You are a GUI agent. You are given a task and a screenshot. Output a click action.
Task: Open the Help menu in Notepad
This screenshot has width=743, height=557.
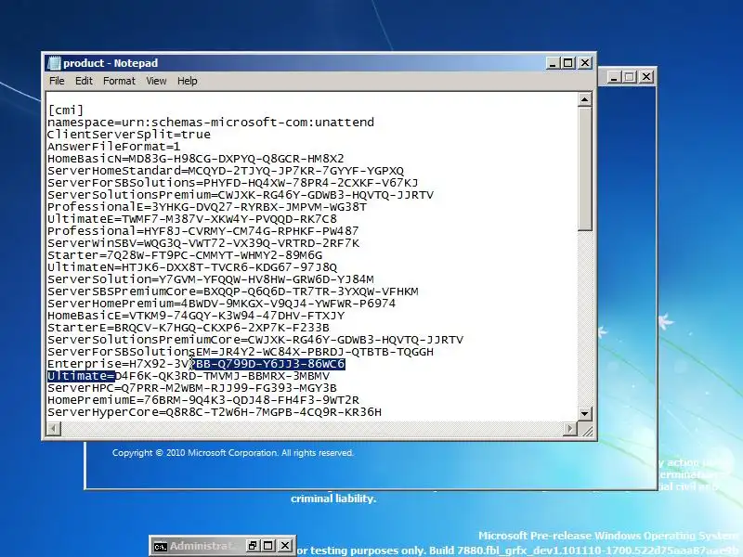click(x=188, y=81)
